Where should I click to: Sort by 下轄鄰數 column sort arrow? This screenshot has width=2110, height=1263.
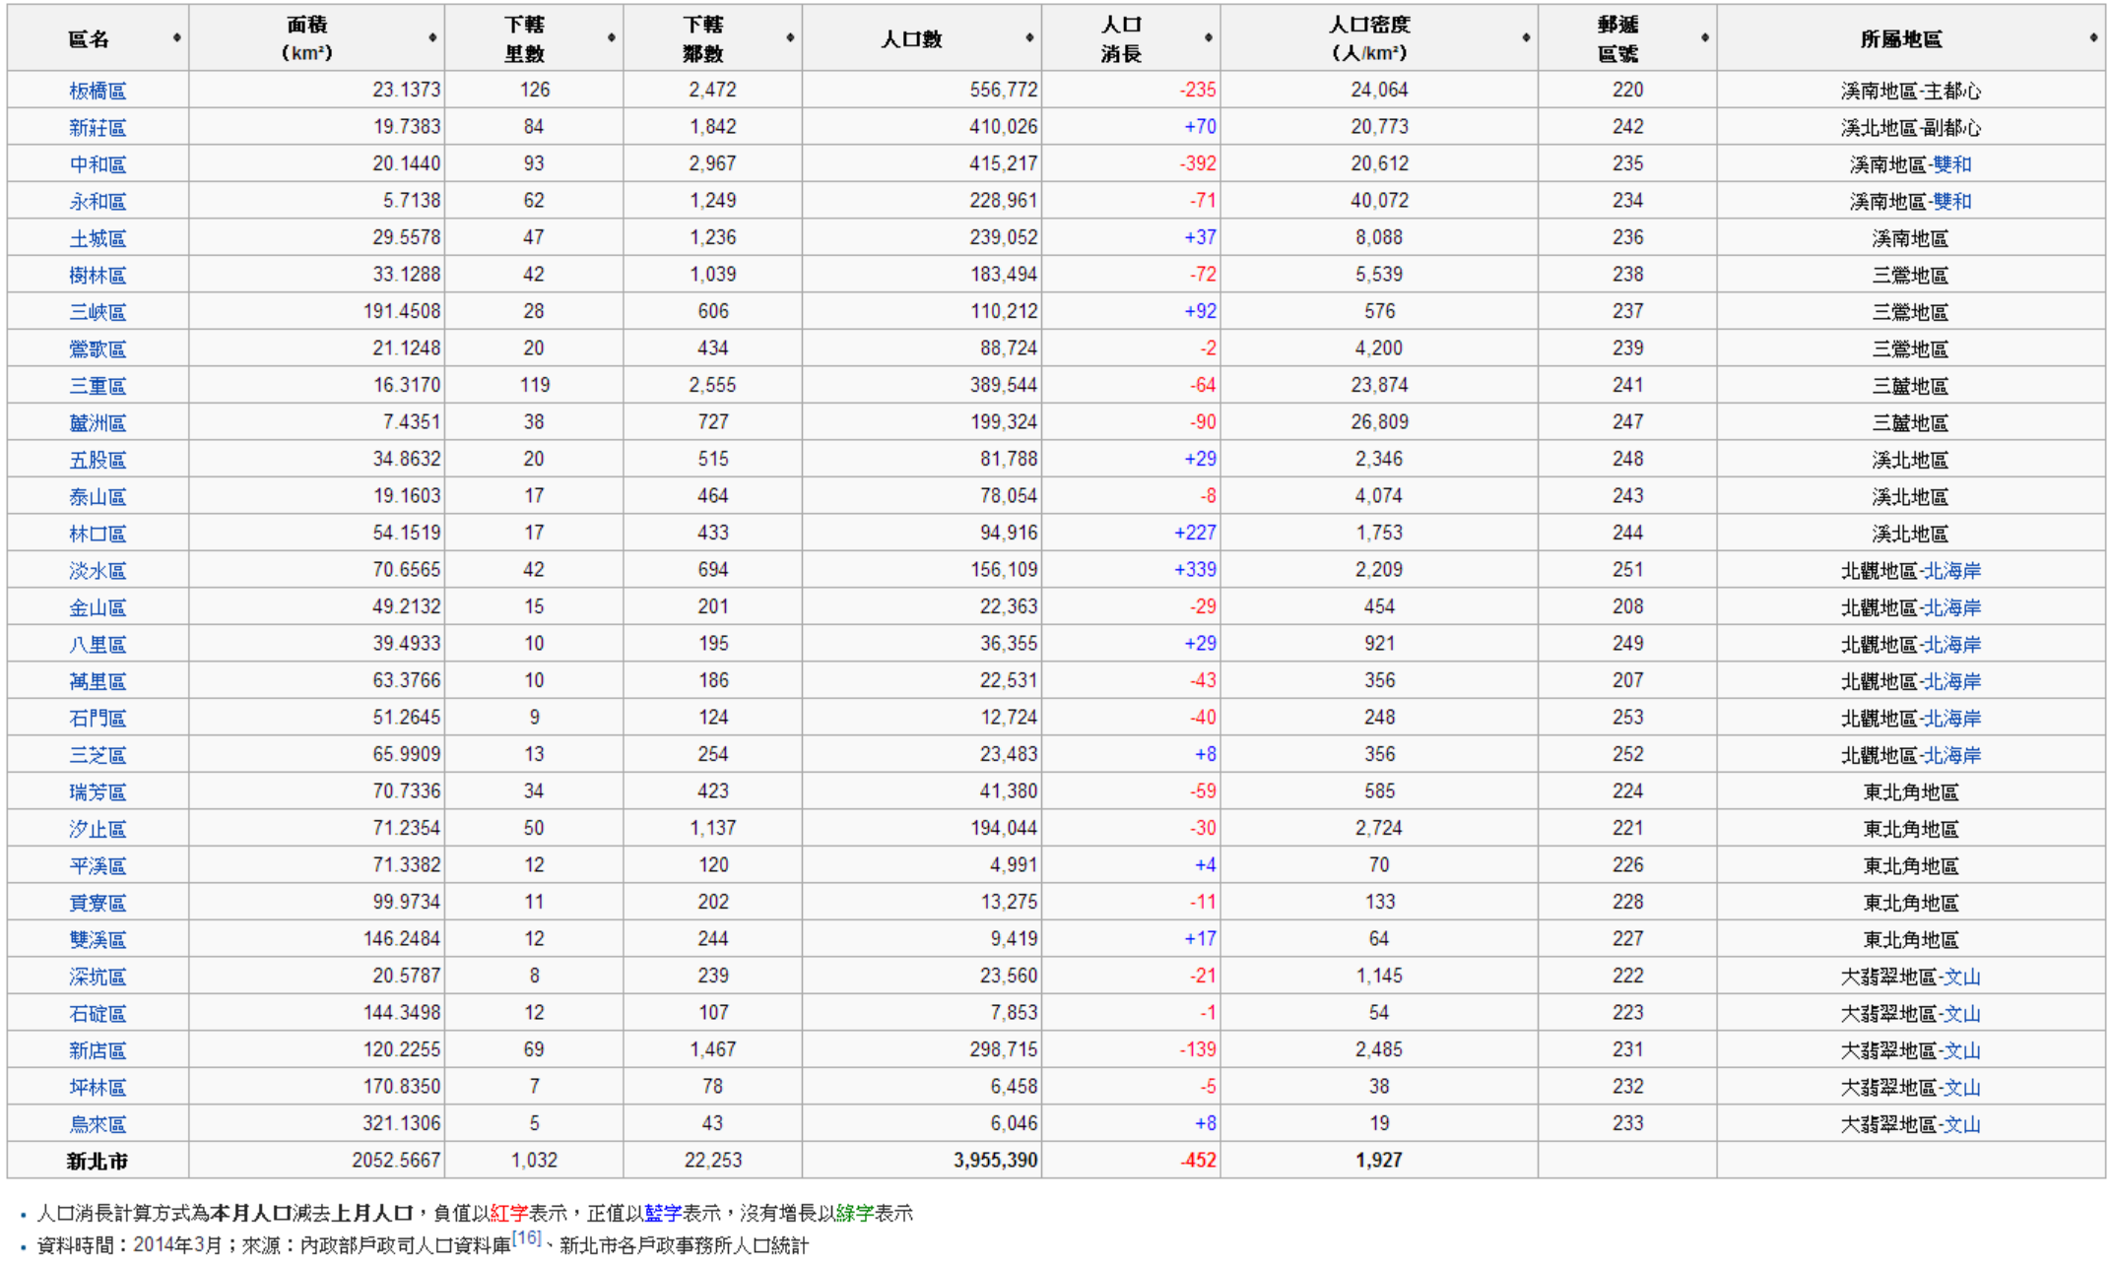click(x=790, y=38)
